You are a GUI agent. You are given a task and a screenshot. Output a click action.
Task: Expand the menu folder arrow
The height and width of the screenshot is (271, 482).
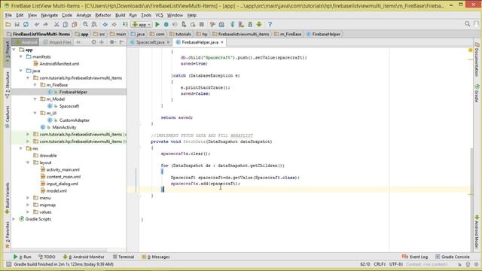tap(28, 198)
